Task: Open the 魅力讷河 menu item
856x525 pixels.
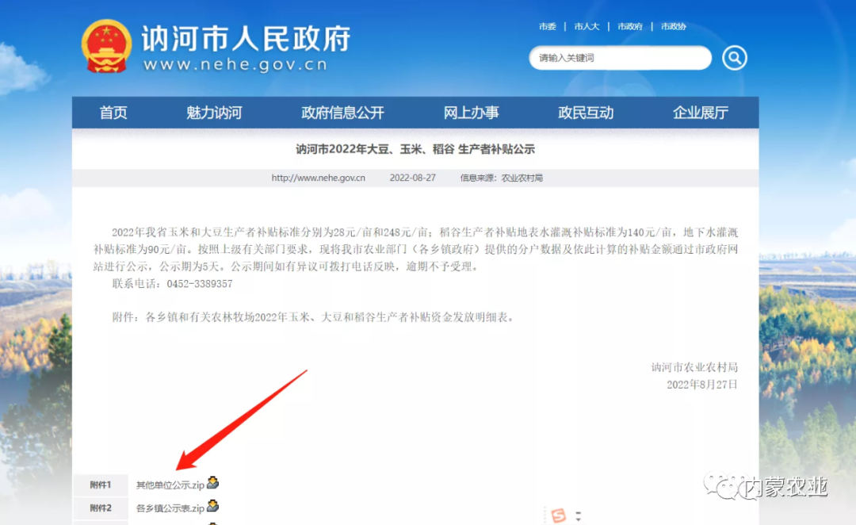Action: (214, 113)
